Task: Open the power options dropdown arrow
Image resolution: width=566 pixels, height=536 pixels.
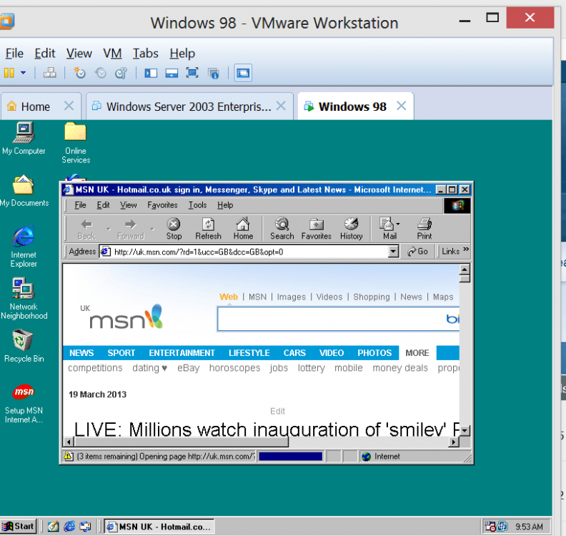Action: coord(23,73)
